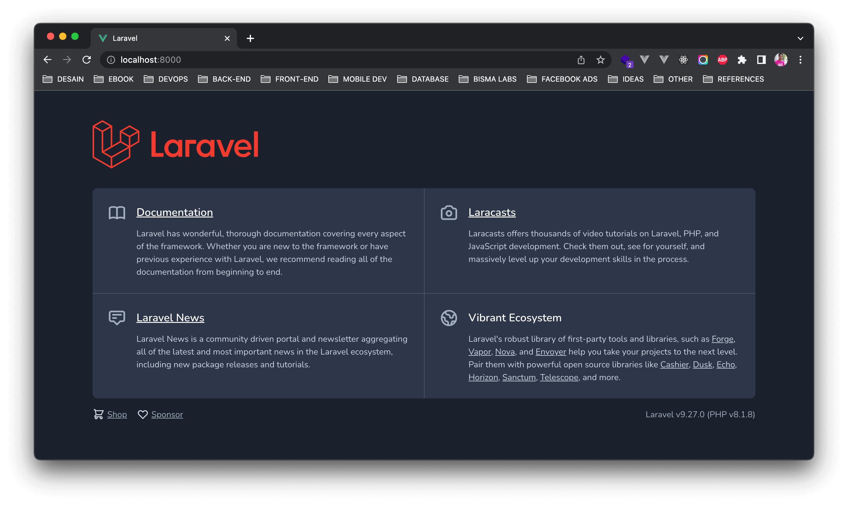The height and width of the screenshot is (505, 848).
Task: Click the localhost:8000 address bar
Action: coord(306,60)
